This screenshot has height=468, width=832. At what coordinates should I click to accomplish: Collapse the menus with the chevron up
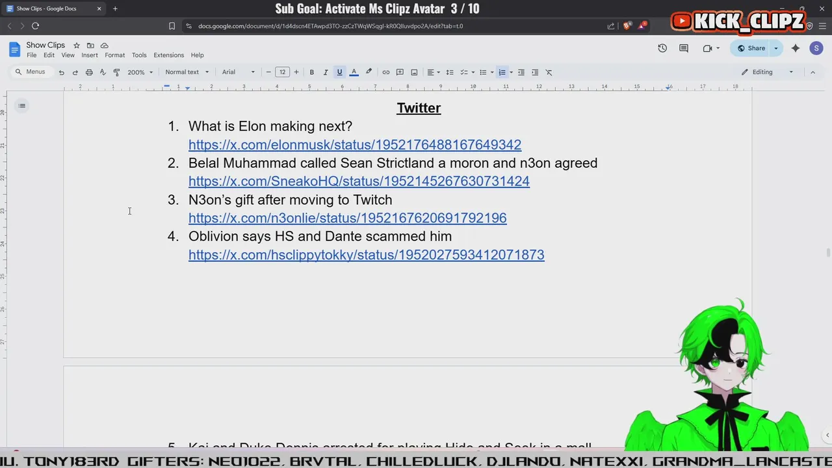click(812, 72)
